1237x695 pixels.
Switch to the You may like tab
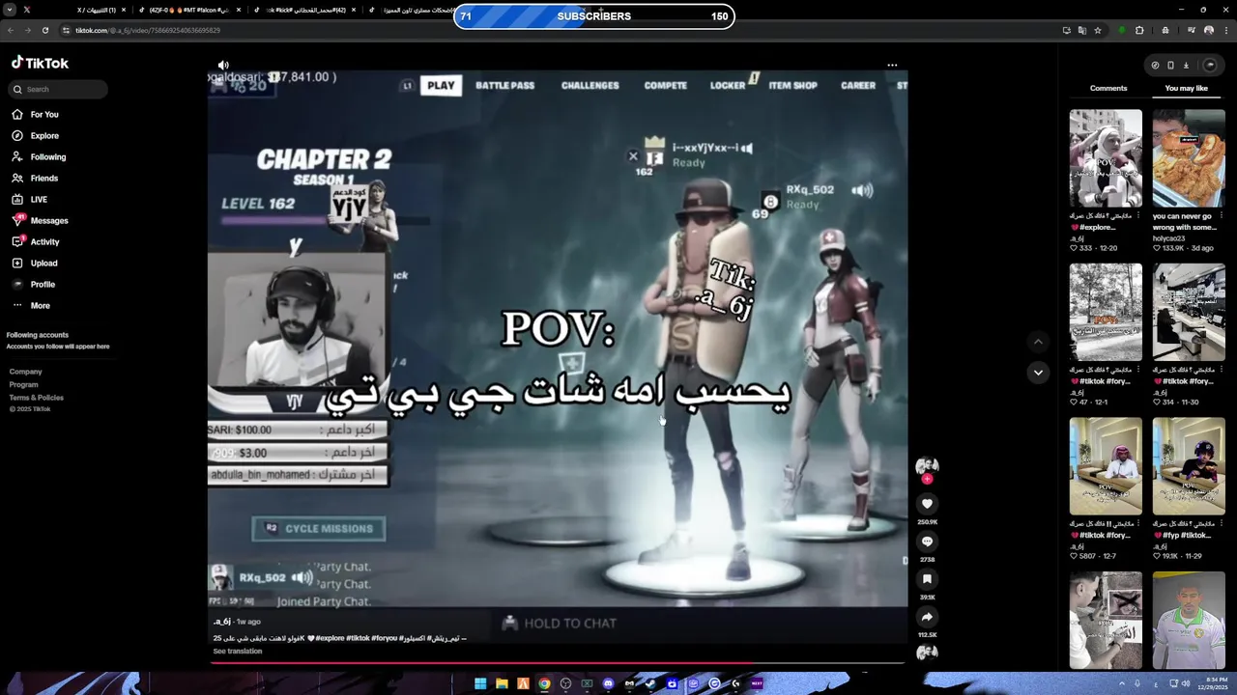(x=1187, y=88)
